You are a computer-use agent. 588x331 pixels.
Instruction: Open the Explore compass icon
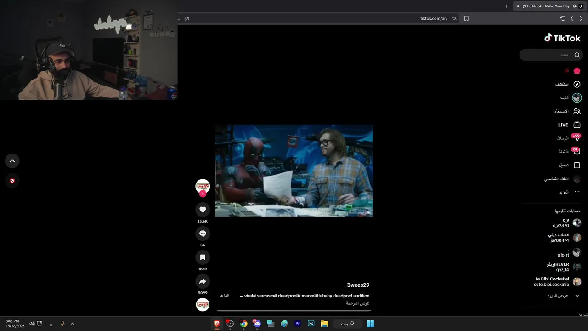point(577,84)
